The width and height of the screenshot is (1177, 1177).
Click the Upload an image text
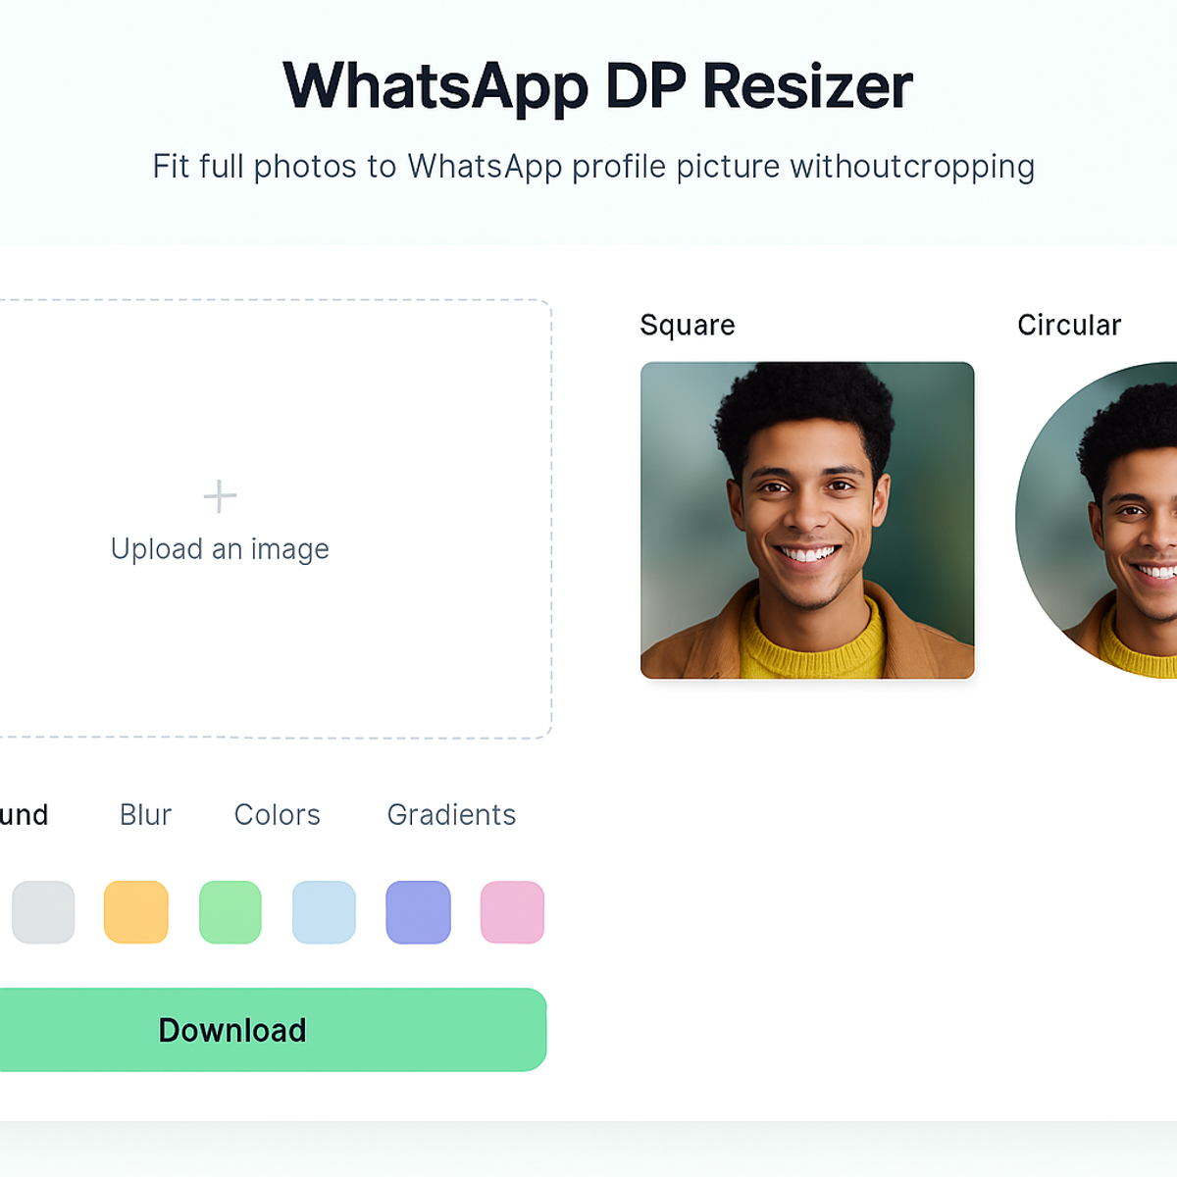pos(220,549)
